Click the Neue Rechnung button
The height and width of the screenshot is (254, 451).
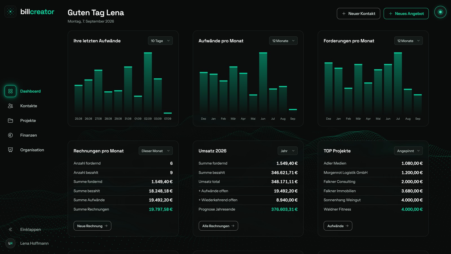coord(92,226)
